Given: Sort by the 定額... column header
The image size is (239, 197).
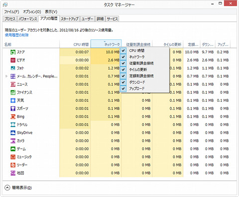Looking at the screenshot, I should coord(192,44).
